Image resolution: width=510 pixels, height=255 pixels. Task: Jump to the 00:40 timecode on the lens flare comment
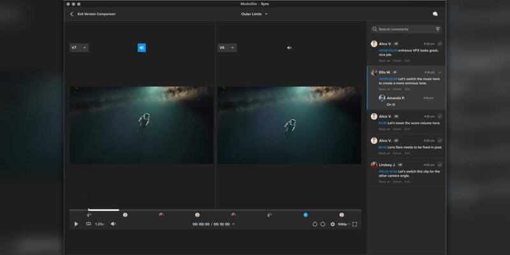382,147
